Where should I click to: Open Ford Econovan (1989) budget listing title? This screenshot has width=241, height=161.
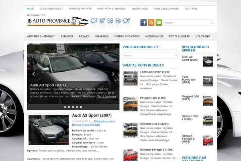(x=155, y=72)
